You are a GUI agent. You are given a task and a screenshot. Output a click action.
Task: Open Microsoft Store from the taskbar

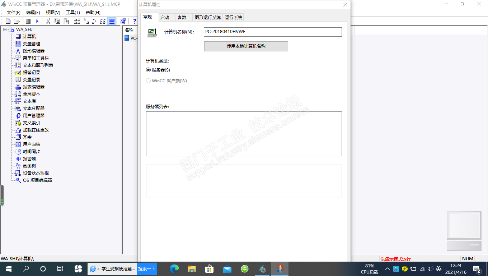[x=210, y=268]
